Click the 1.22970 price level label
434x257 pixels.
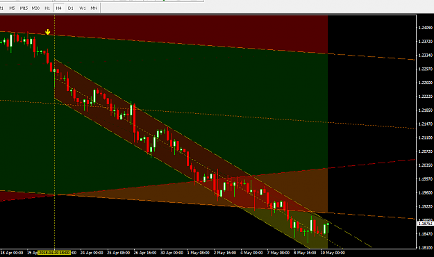(426, 69)
